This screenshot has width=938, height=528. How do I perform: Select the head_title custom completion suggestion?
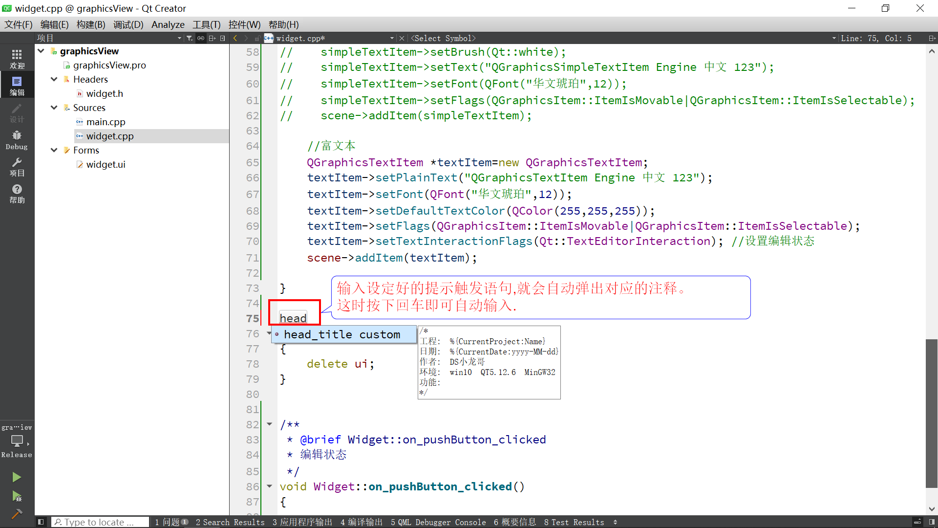[x=342, y=334]
